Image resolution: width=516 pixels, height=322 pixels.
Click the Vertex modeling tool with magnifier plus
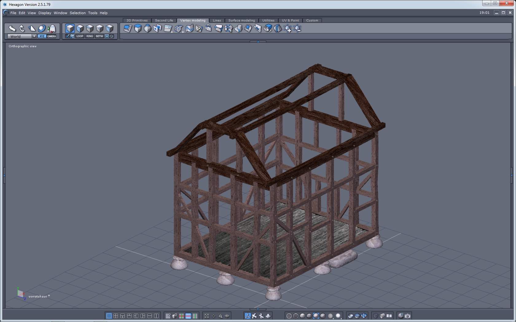point(288,29)
